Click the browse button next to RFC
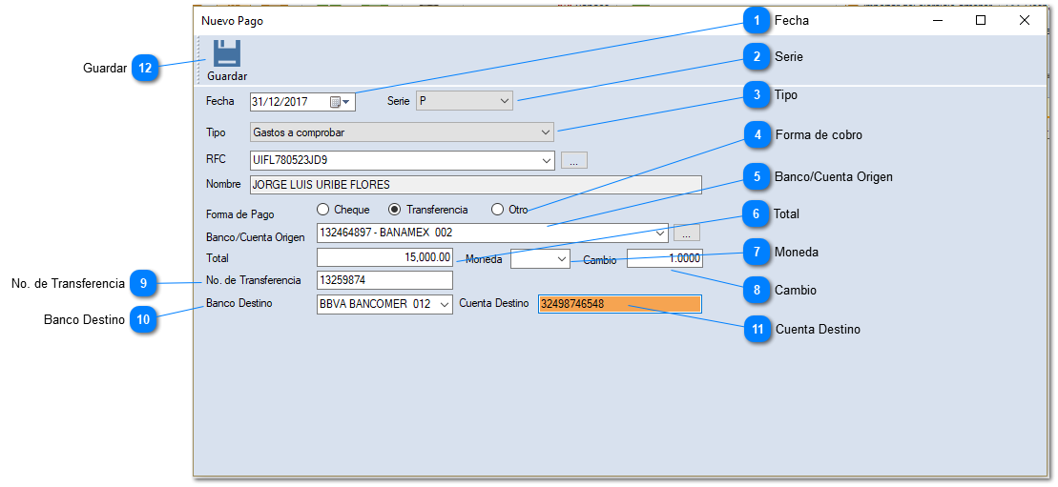The width and height of the screenshot is (1058, 487). 573,161
